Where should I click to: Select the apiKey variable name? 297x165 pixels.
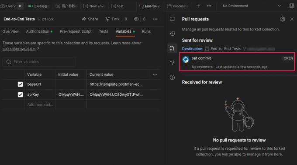(33, 94)
